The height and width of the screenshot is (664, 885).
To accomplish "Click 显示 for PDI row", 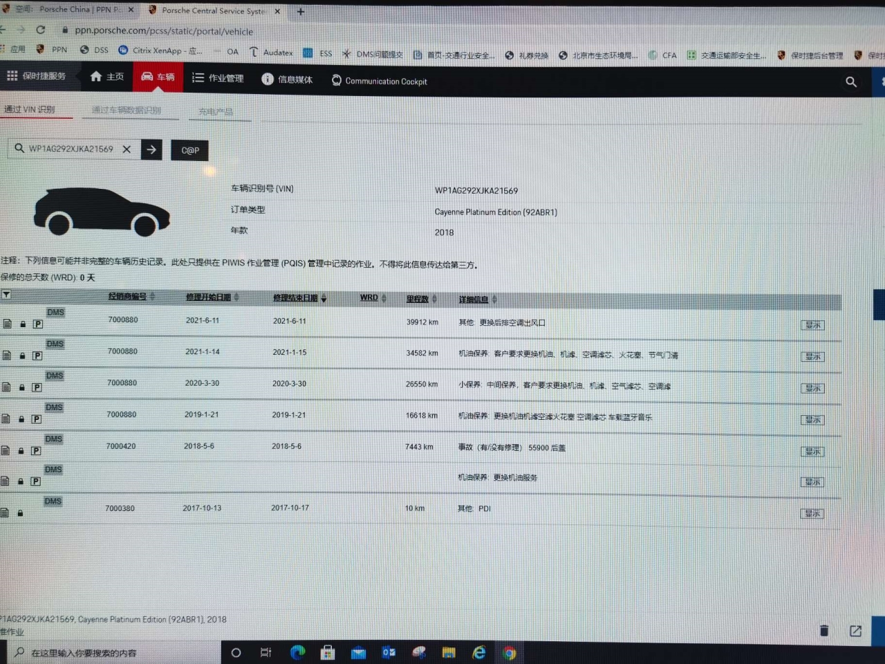I will [813, 514].
